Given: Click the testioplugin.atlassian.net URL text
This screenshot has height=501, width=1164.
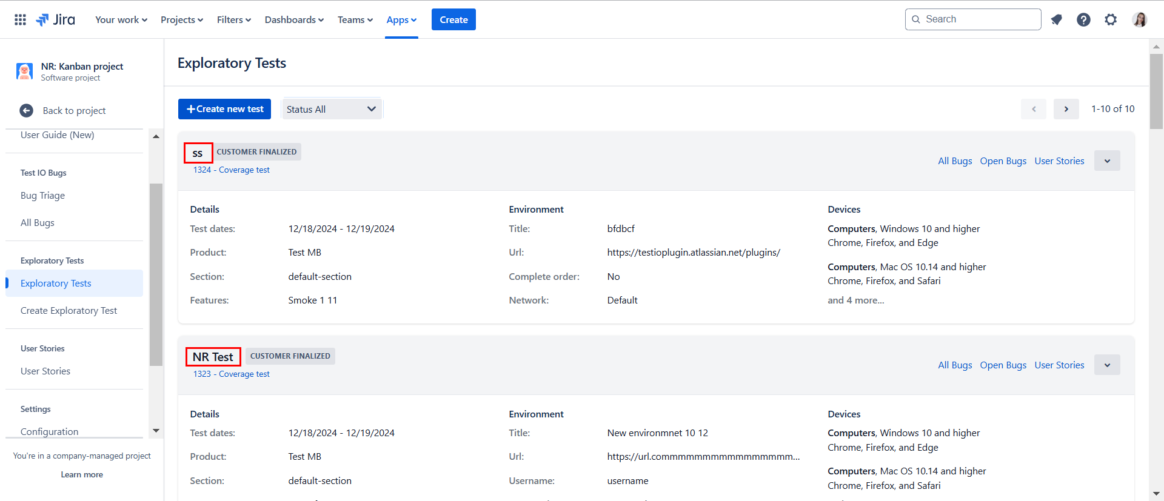Looking at the screenshot, I should [x=694, y=253].
